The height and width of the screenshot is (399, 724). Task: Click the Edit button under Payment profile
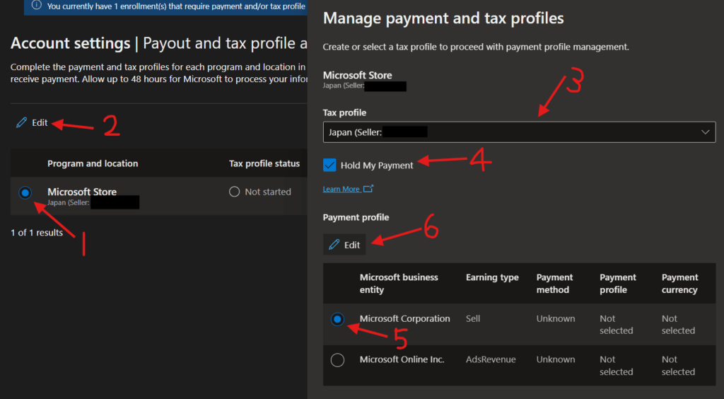[x=344, y=245]
